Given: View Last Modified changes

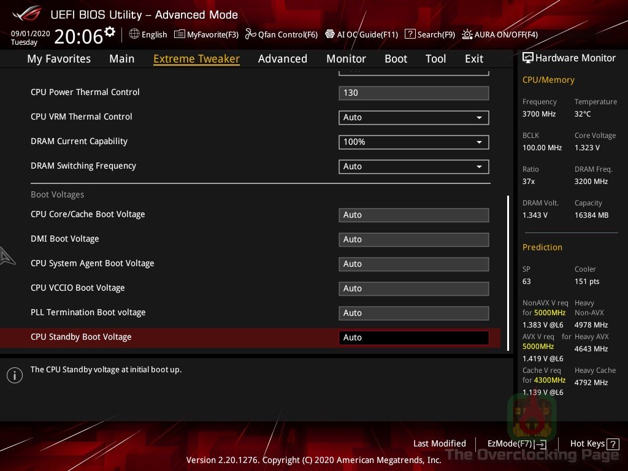Looking at the screenshot, I should pos(439,443).
